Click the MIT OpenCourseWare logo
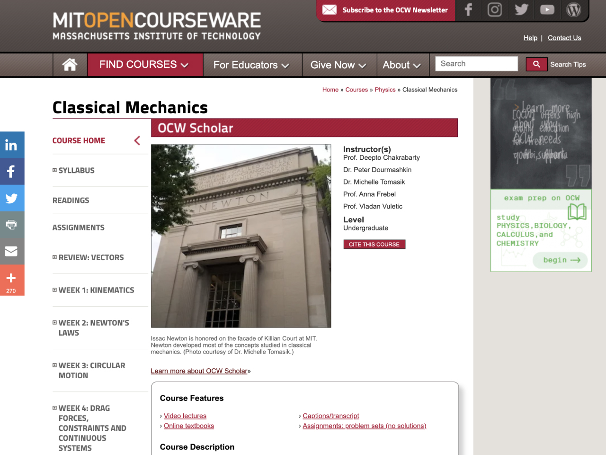Viewport: 606px width, 455px height. point(157,26)
